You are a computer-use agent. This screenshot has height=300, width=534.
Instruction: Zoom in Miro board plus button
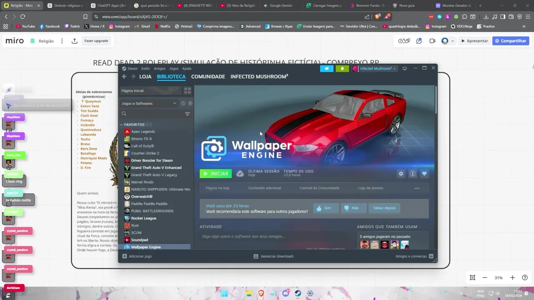click(x=512, y=277)
